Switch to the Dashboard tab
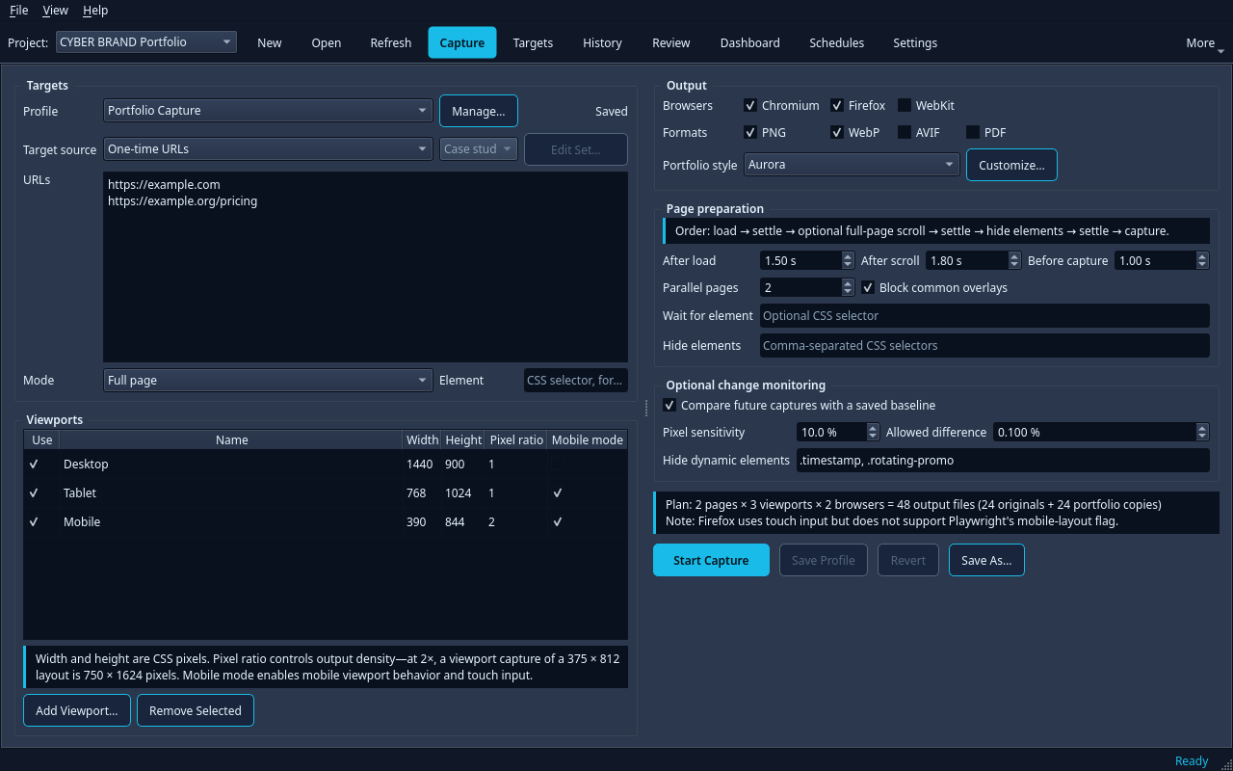Viewport: 1233px width, 771px height. coord(750,43)
